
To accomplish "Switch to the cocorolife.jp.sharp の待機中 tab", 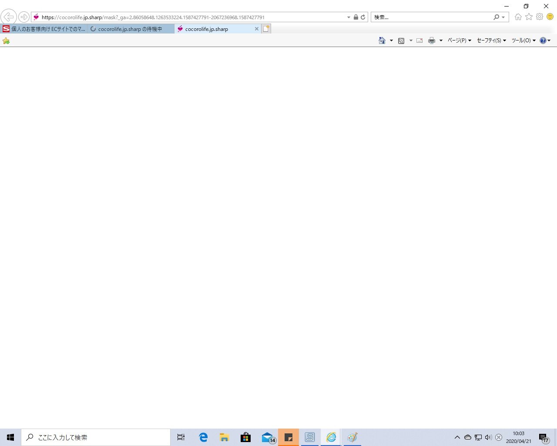I will point(131,29).
